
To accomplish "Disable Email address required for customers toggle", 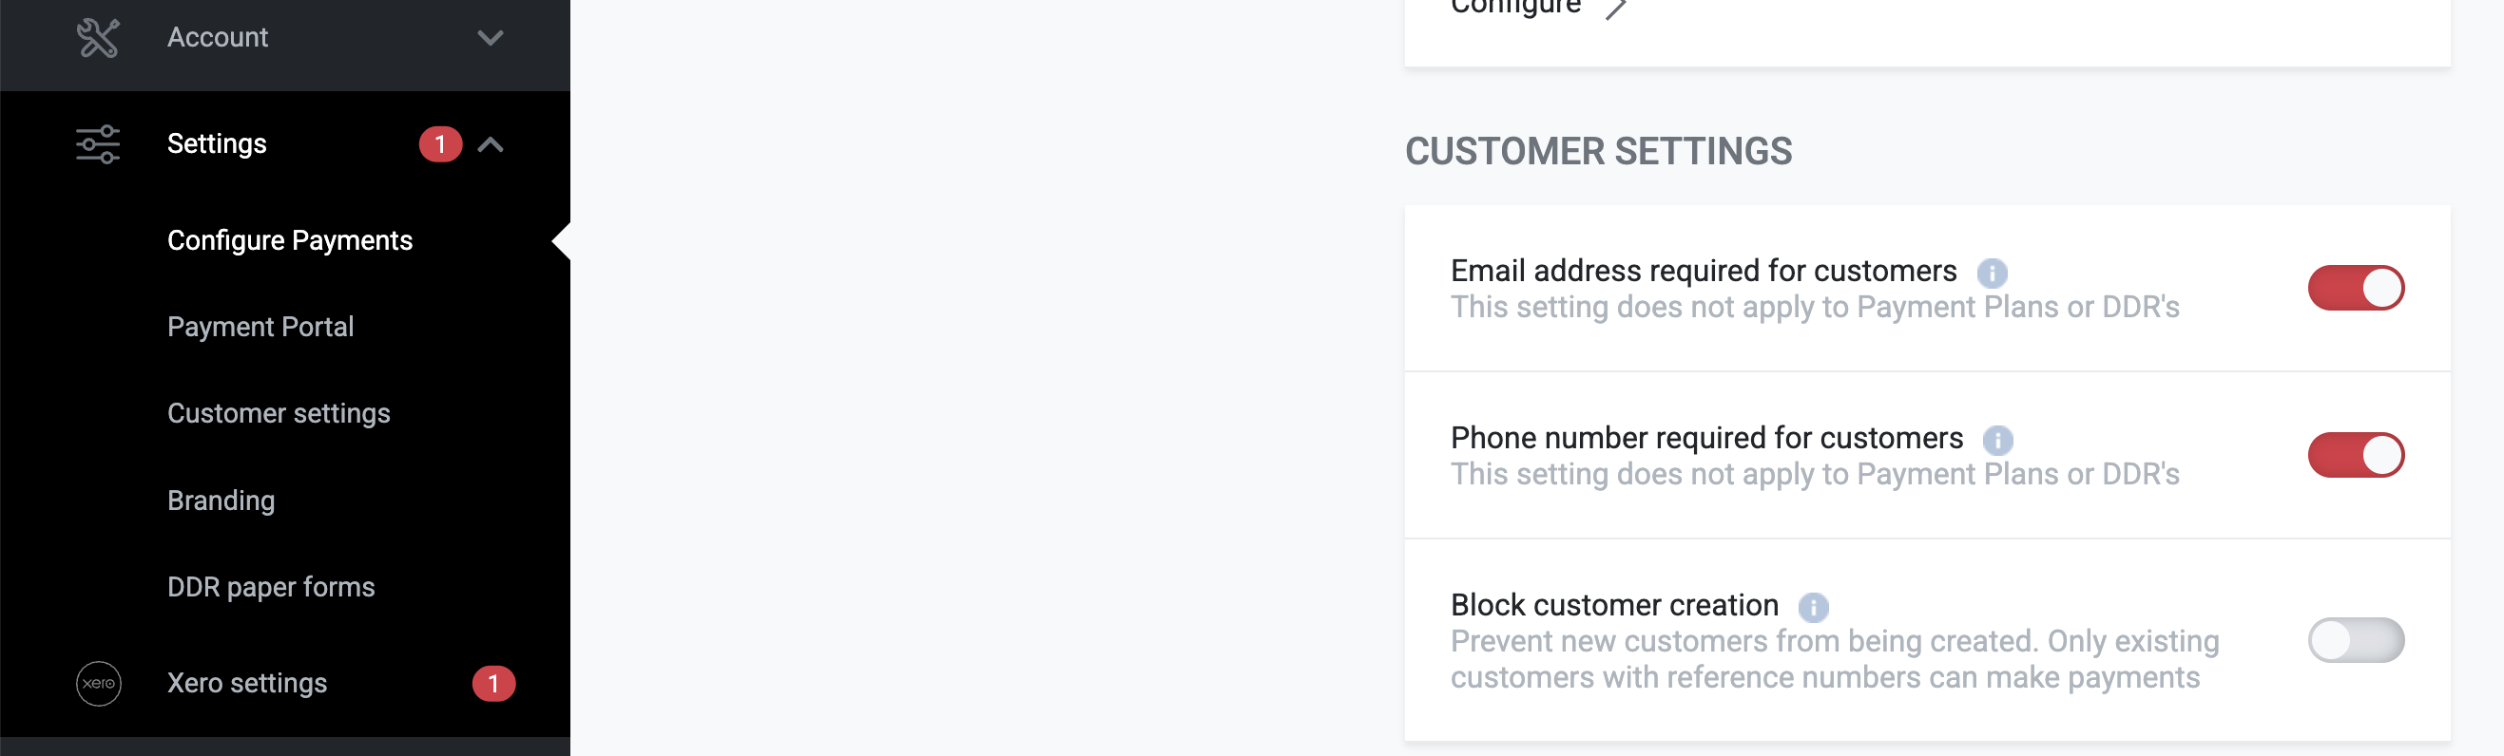I will tap(2355, 289).
